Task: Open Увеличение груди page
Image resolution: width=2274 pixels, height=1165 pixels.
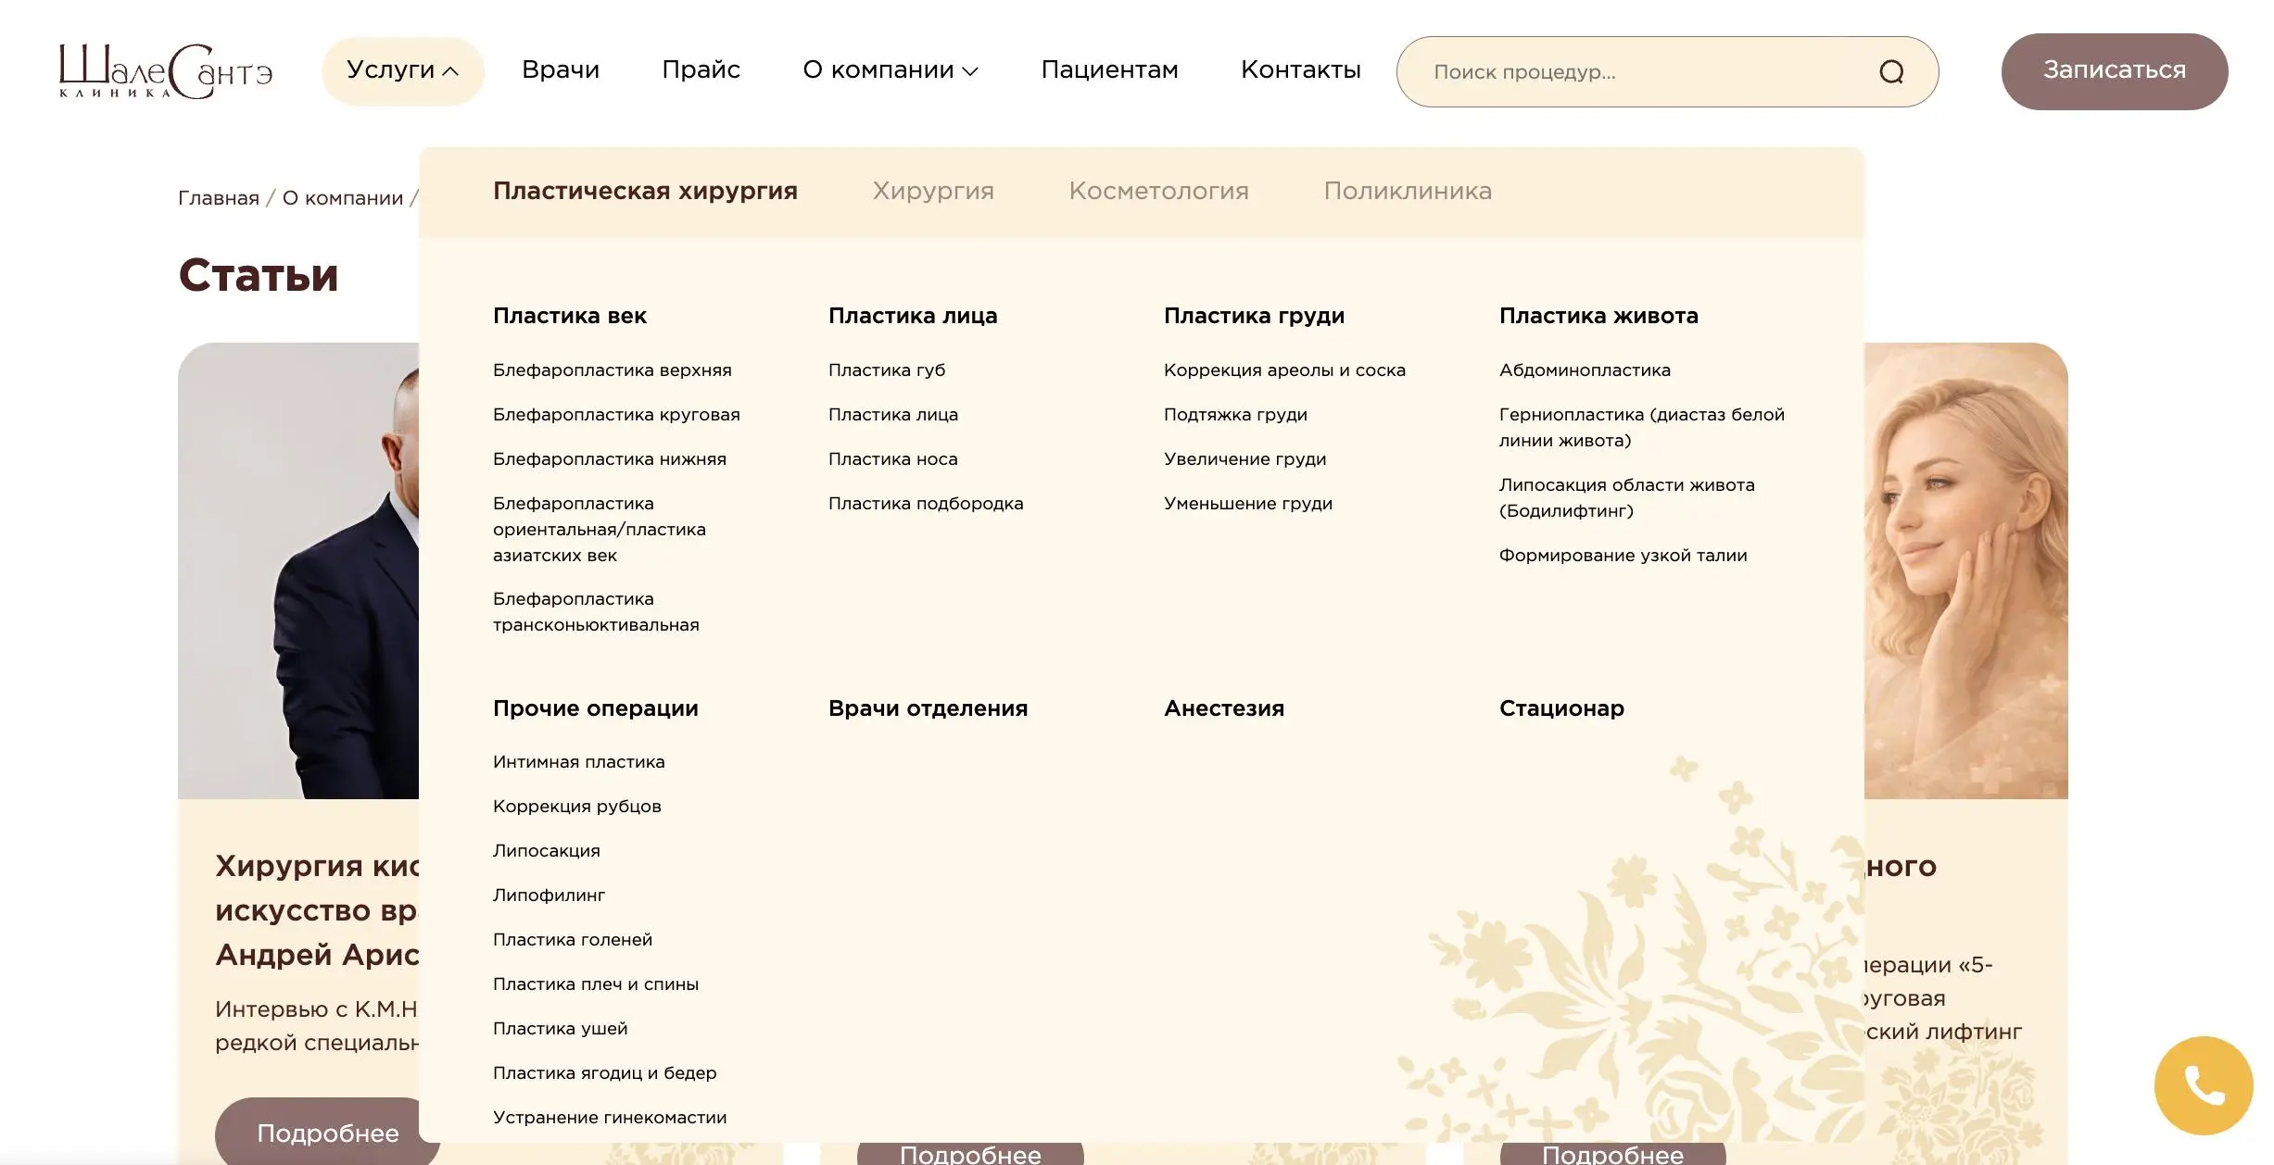Action: coord(1245,458)
